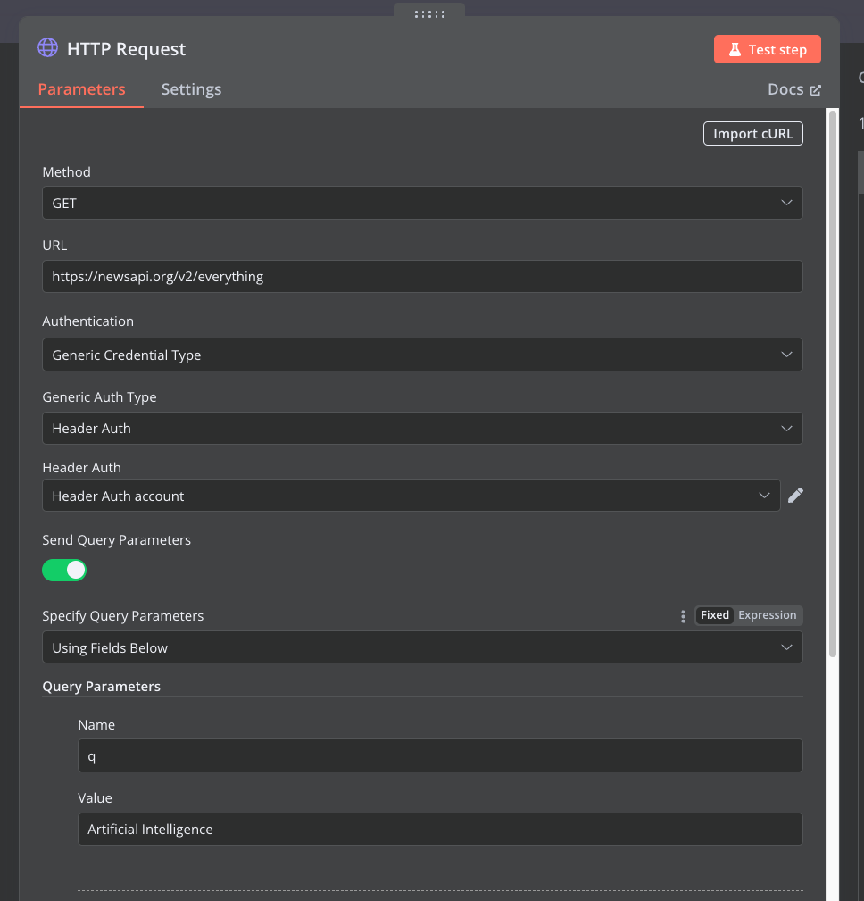Viewport: 864px width, 901px height.
Task: Switch to Expression mode
Action: coord(767,615)
